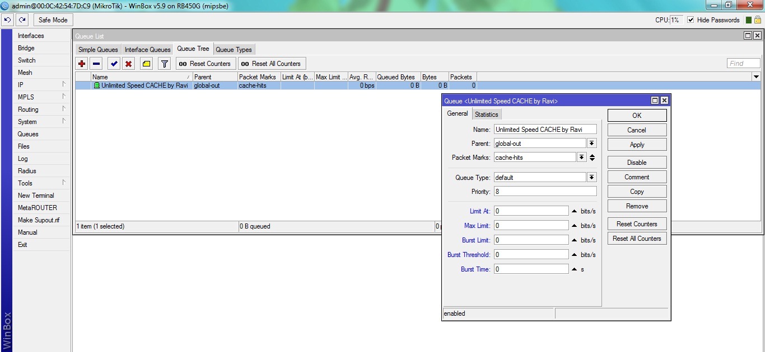Expand the Max Limit field arrow
Image resolution: width=765 pixels, height=352 pixels.
point(574,226)
